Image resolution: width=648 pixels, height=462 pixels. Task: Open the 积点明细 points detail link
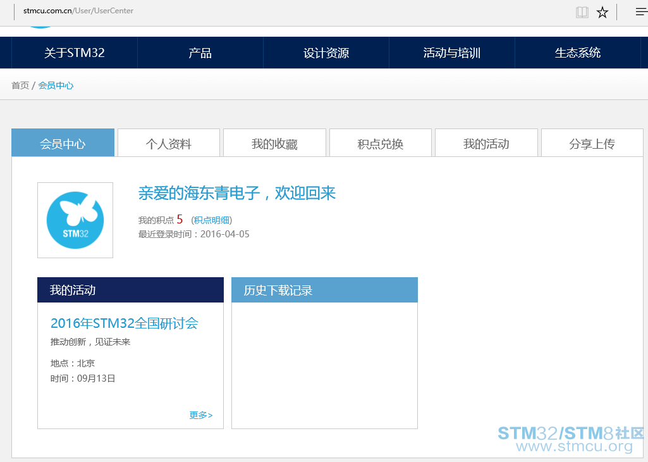(x=211, y=220)
